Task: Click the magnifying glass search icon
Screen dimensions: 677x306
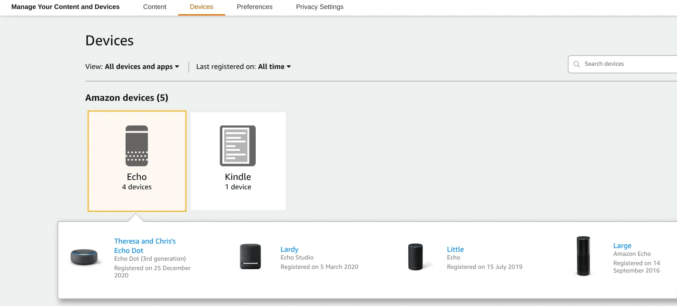Action: click(577, 64)
